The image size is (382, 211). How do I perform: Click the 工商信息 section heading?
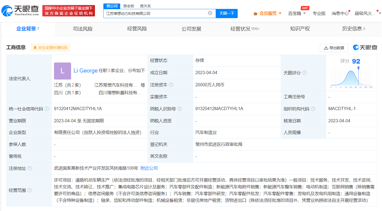[16, 48]
